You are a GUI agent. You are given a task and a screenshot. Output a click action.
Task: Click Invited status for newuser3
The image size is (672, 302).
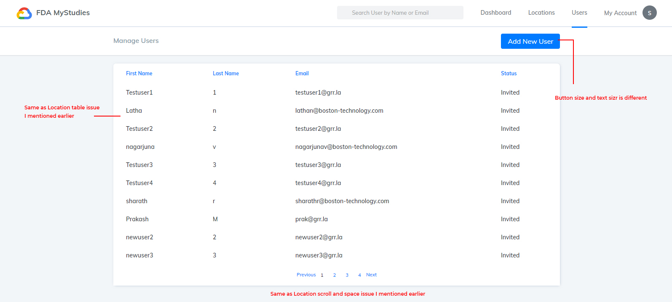(510, 255)
